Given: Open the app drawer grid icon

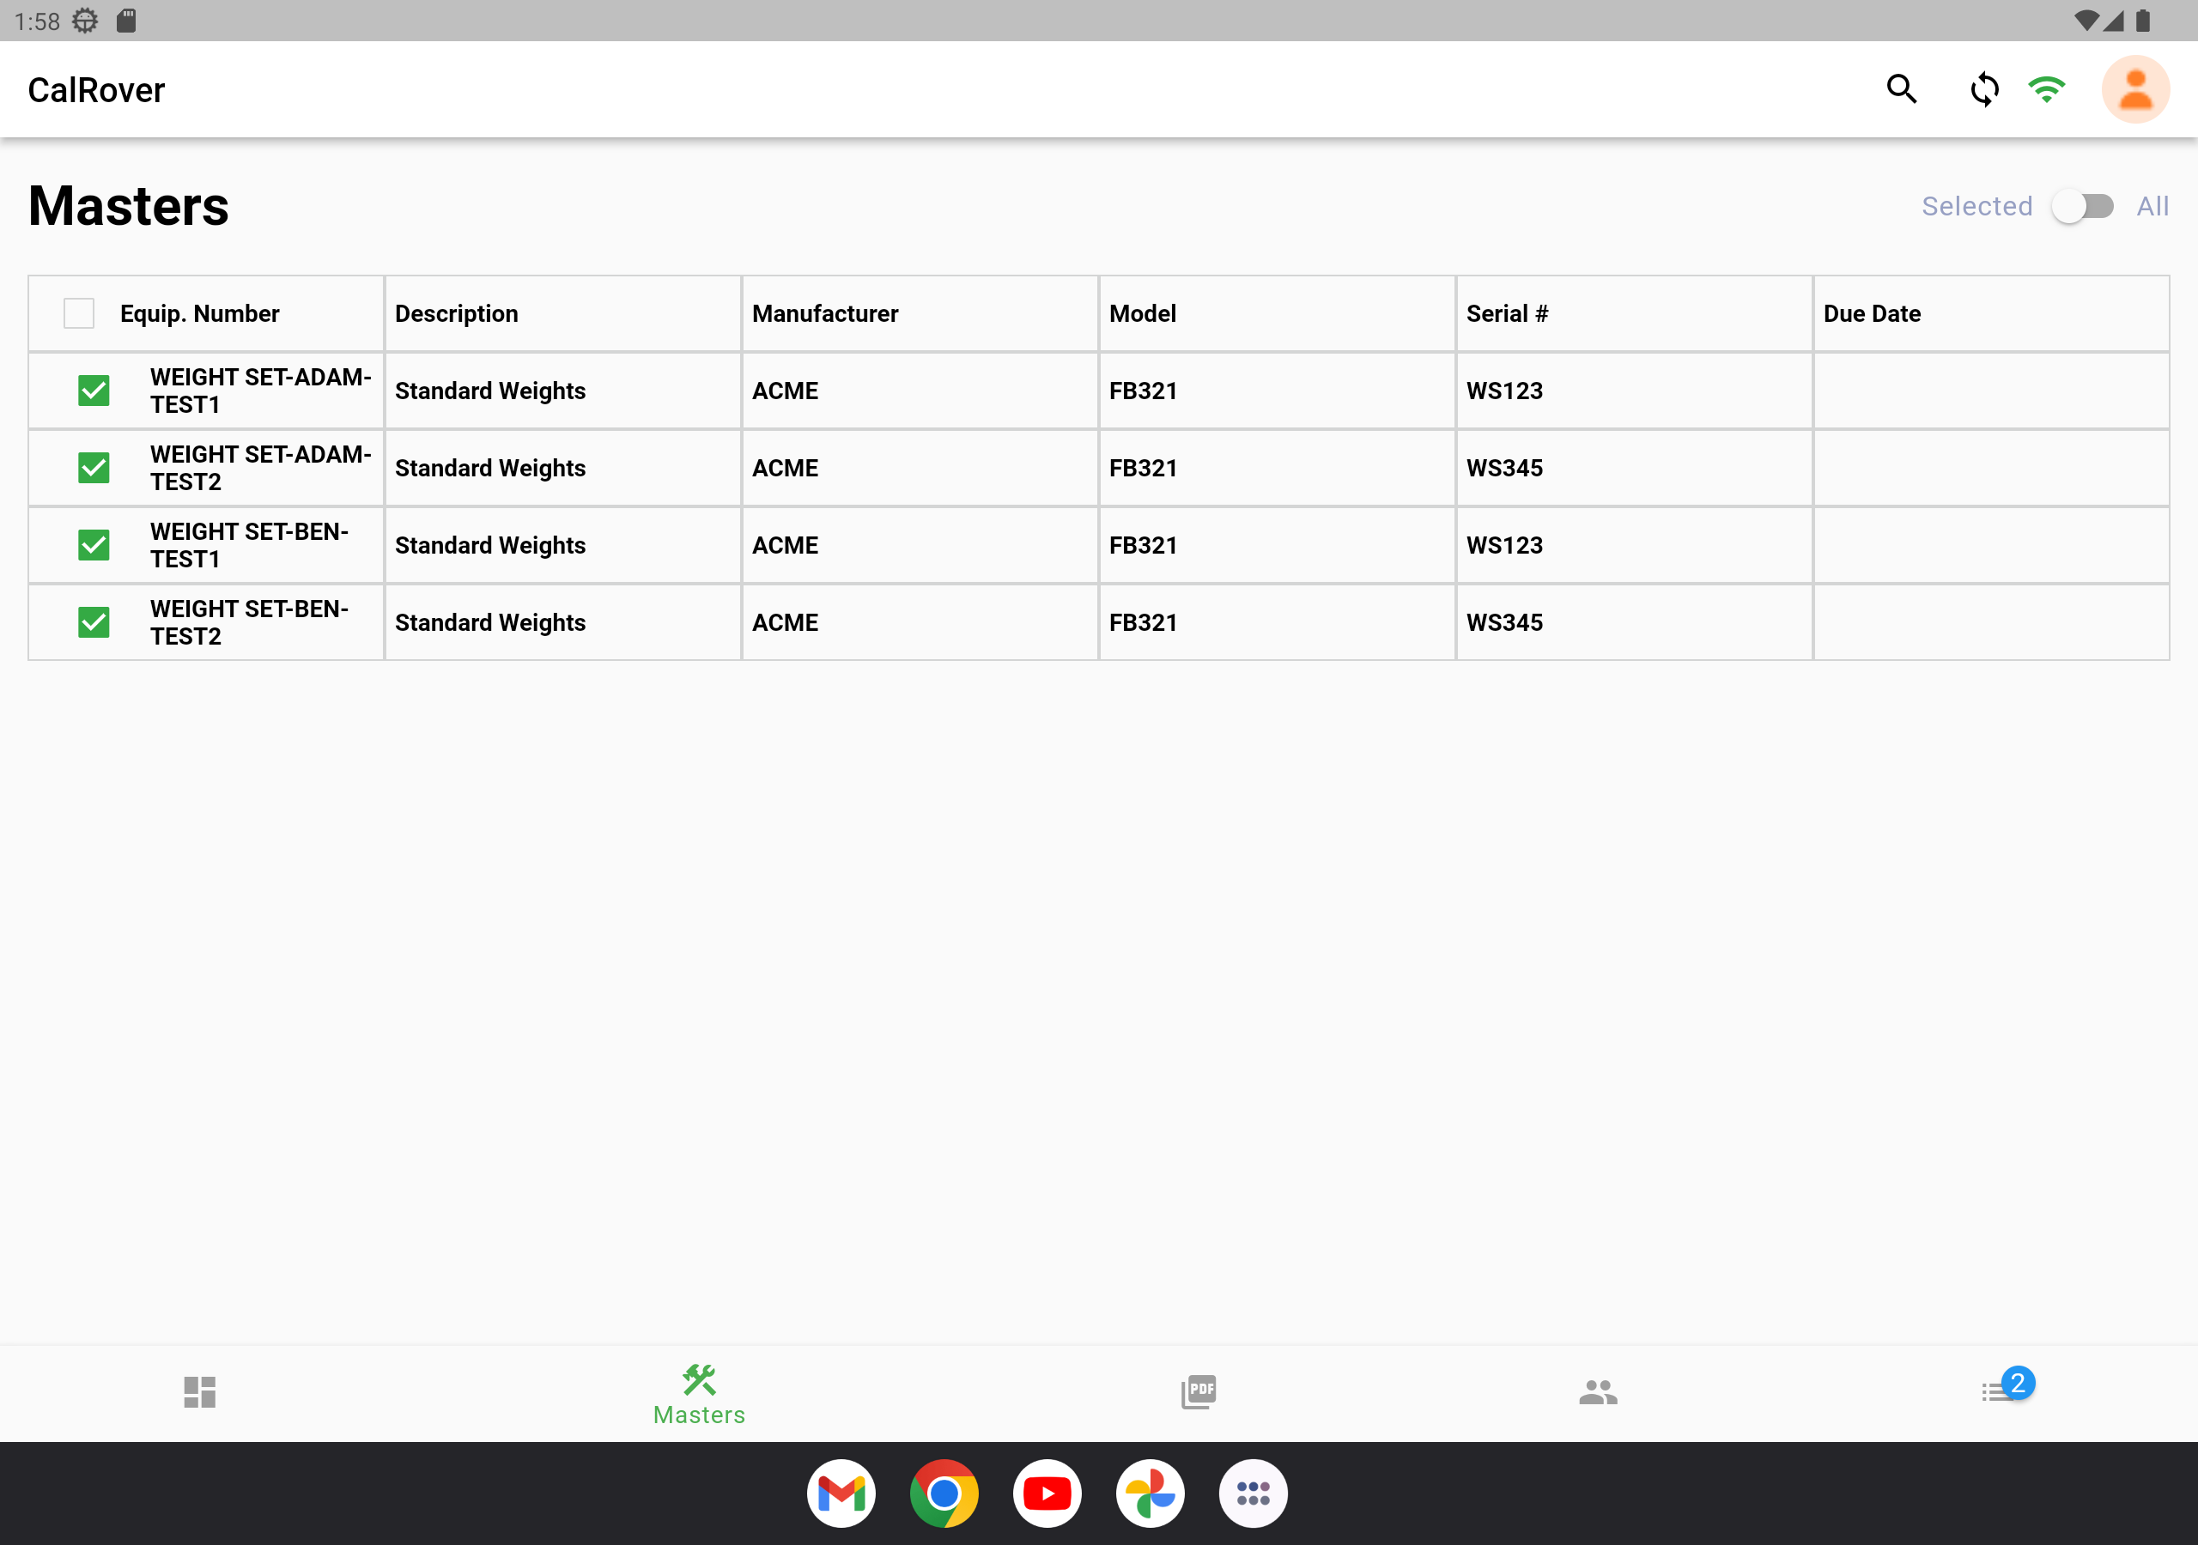Looking at the screenshot, I should click(x=1252, y=1493).
